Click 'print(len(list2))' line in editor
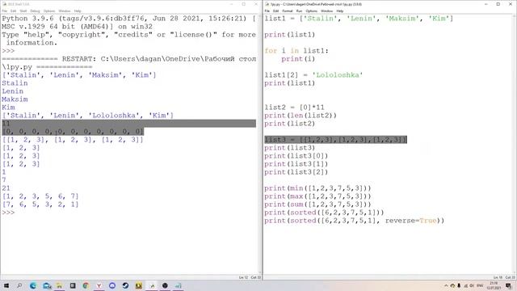This screenshot has width=517, height=291. pyautogui.click(x=301, y=116)
